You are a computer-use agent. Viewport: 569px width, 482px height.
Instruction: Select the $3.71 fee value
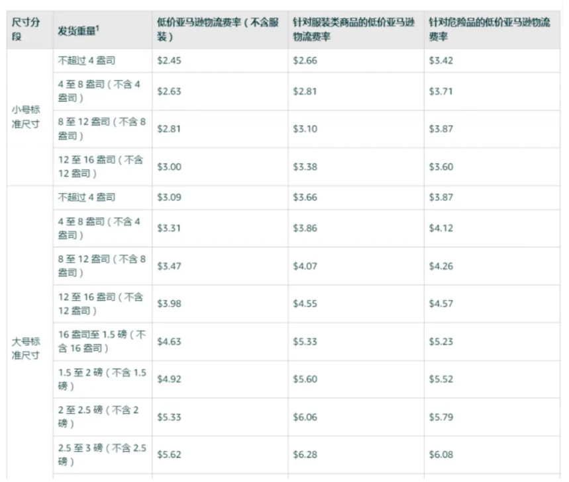point(440,91)
